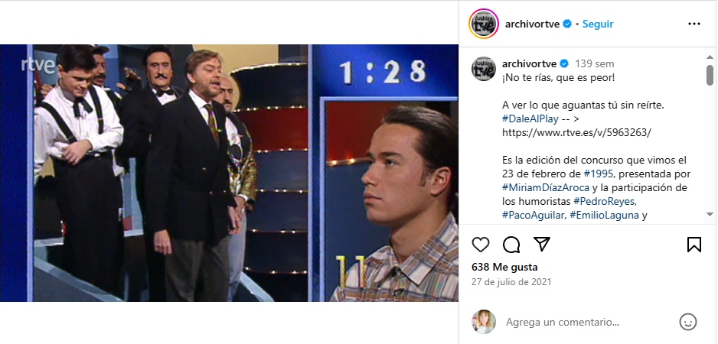Click the archivortve header profile picture
This screenshot has height=344, width=718.
click(484, 24)
